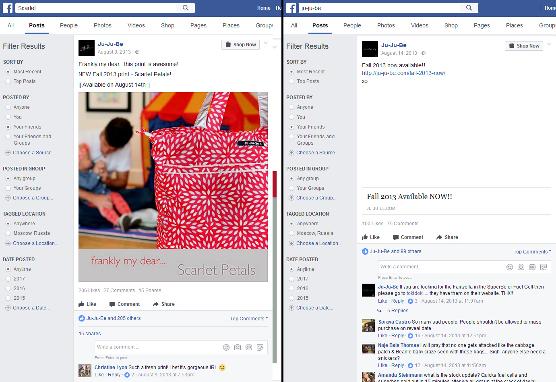This screenshot has width=556, height=382.
Task: Switch to People tab in left window
Action: tap(69, 25)
